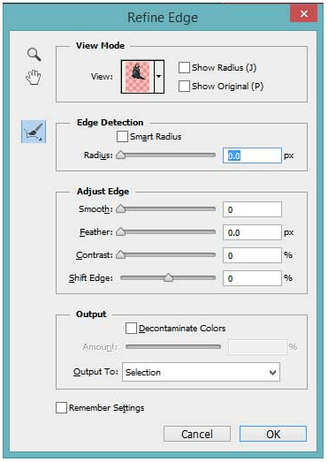Viewport: 328px width, 462px height.
Task: Select the Zoom magnifier tool
Action: (34, 55)
